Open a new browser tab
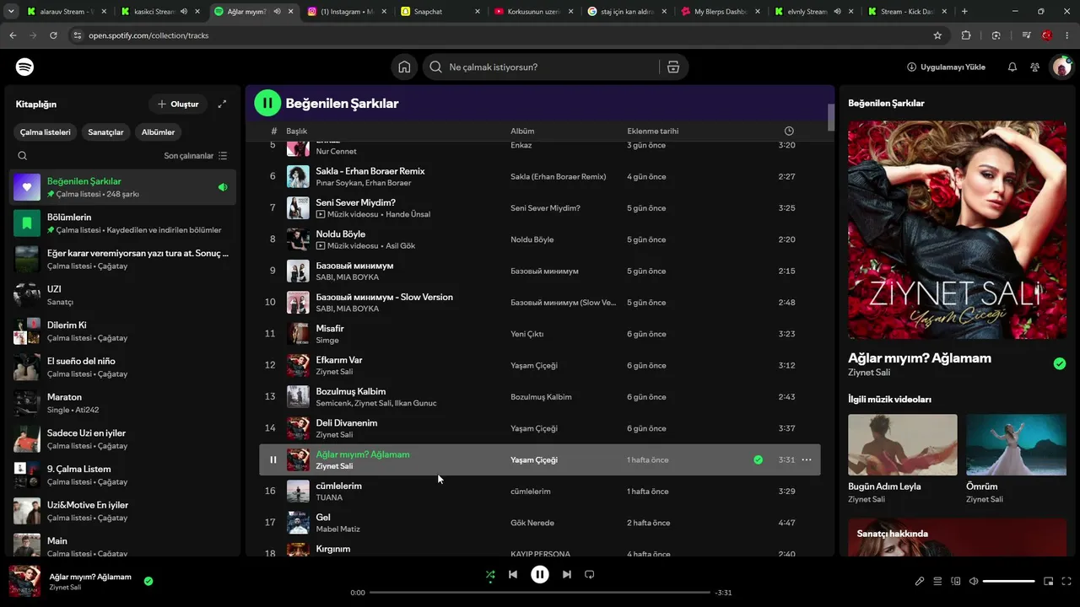The height and width of the screenshot is (607, 1080). [x=964, y=12]
